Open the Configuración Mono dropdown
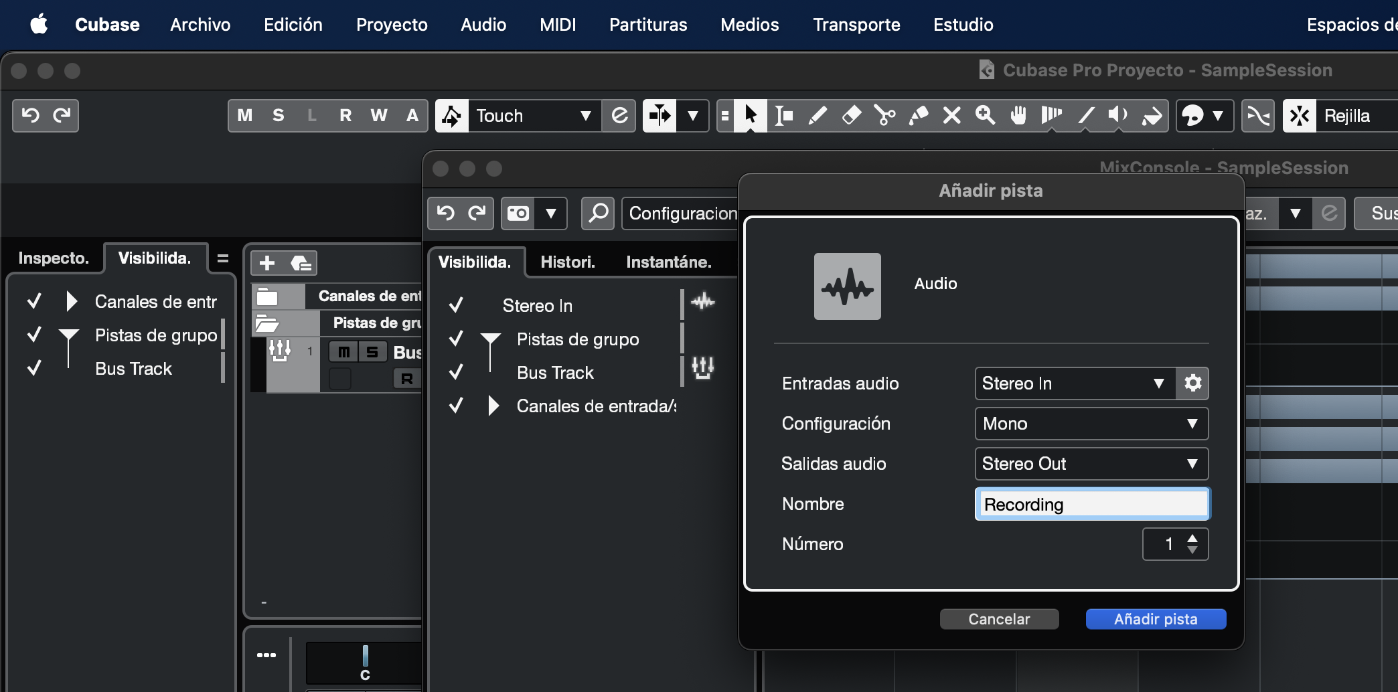 (x=1091, y=424)
